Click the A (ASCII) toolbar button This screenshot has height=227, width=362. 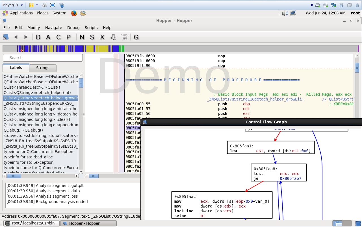point(48,37)
